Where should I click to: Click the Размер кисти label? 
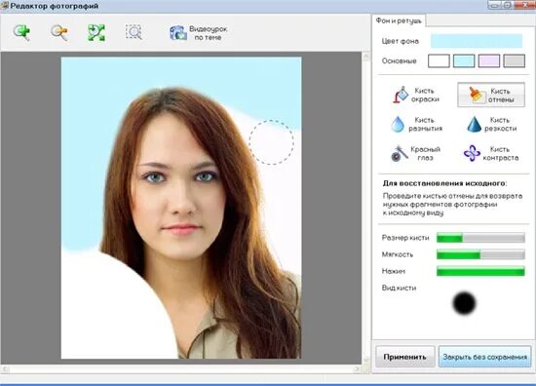tap(405, 238)
